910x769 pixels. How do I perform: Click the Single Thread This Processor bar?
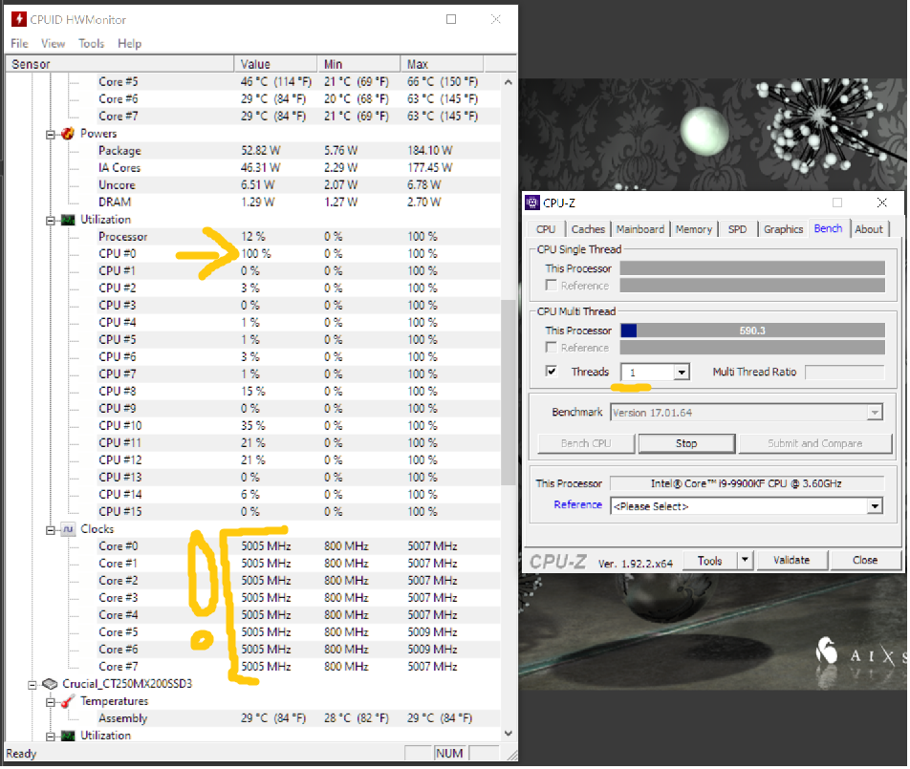tap(752, 268)
